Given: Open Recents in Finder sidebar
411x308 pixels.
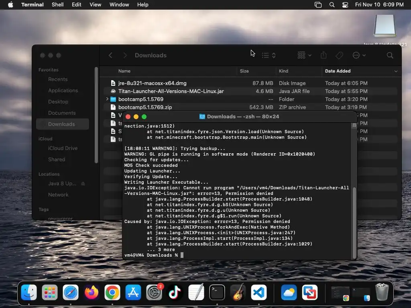Looking at the screenshot, I should 58,79.
